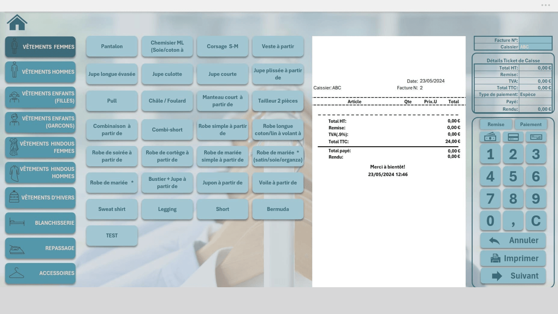Tap digit 0 on the keypad

490,221
